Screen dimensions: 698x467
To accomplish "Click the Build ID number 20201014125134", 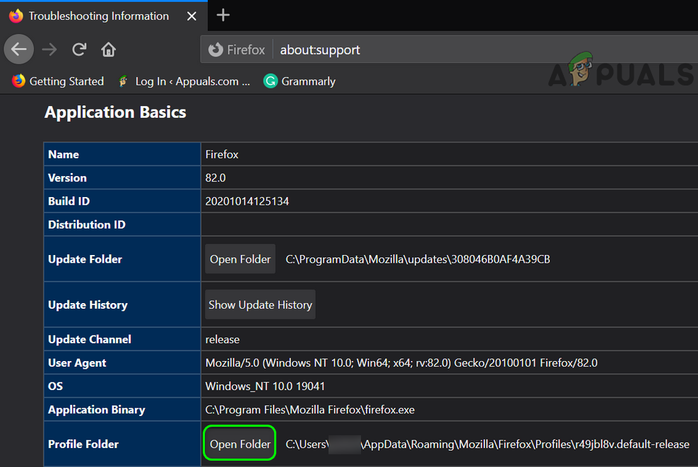I will (247, 201).
